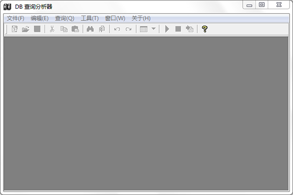Click the Copy toolbar icon
Viewport: 293px width, 195px height.
tap(64, 29)
